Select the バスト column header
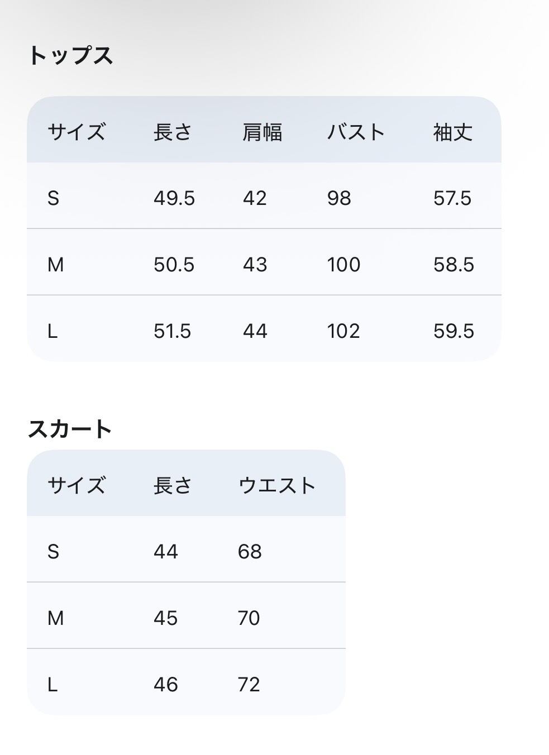The image size is (549, 755). coord(356,132)
